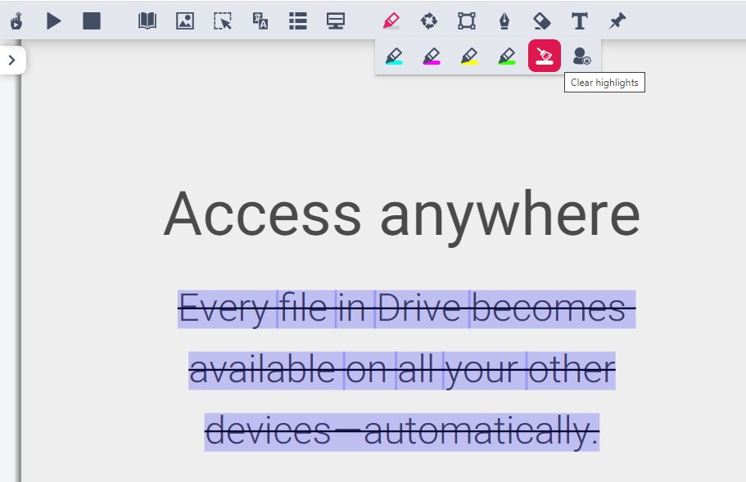Click the highlighted word 'other'
Viewport: 746px width, 482px height.
tap(572, 370)
